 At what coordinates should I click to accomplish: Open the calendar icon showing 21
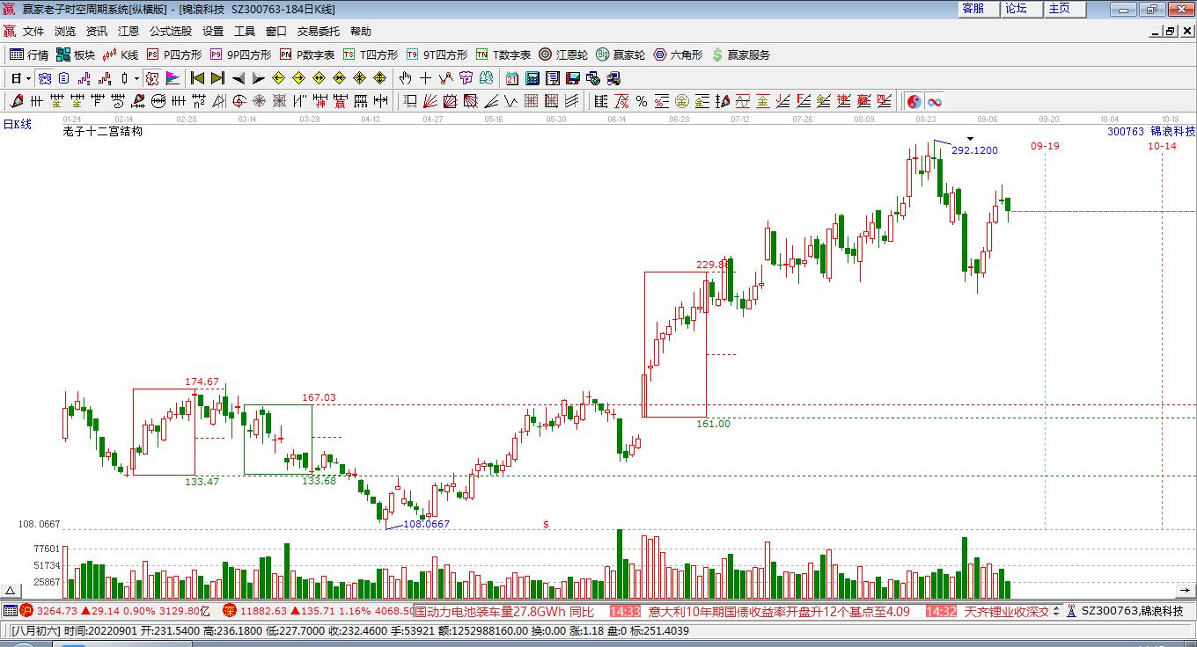(511, 78)
